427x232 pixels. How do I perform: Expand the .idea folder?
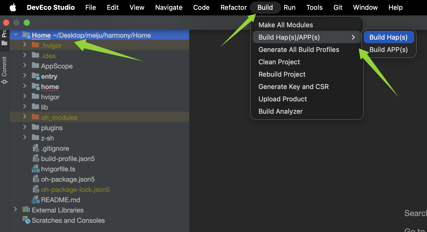click(25, 55)
